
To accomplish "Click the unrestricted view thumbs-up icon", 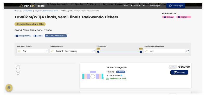I will pyautogui.click(x=108, y=79).
